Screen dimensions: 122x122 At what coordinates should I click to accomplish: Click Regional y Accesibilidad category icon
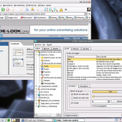(x=39, y=101)
